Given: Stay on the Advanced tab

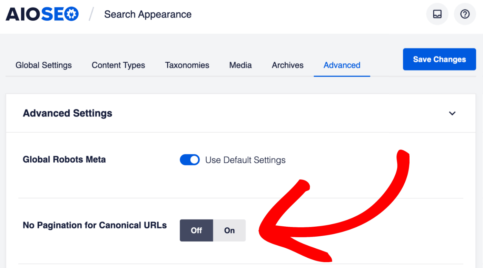Looking at the screenshot, I should (342, 65).
